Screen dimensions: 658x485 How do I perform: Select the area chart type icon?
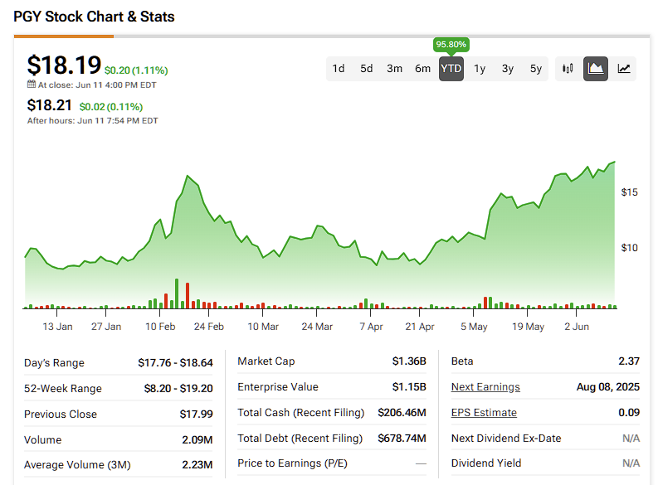pyautogui.click(x=596, y=69)
